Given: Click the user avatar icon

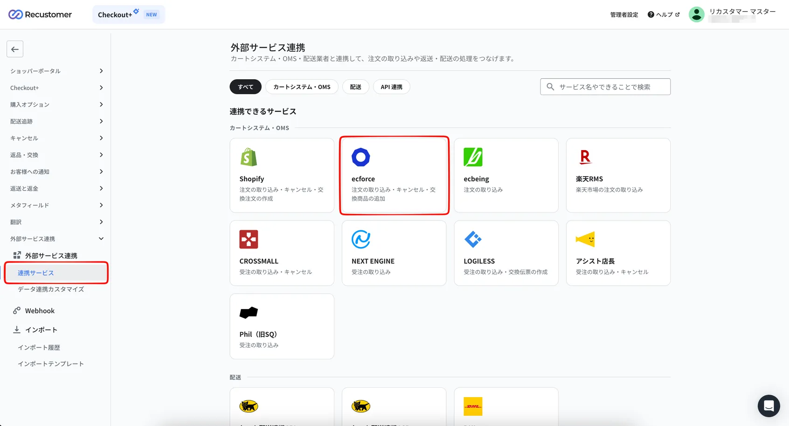Looking at the screenshot, I should click(x=697, y=14).
